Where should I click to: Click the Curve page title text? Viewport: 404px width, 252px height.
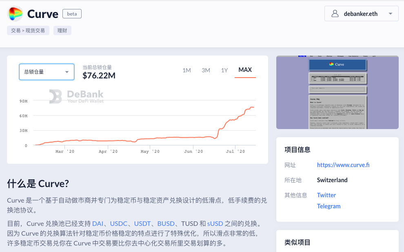(x=43, y=14)
